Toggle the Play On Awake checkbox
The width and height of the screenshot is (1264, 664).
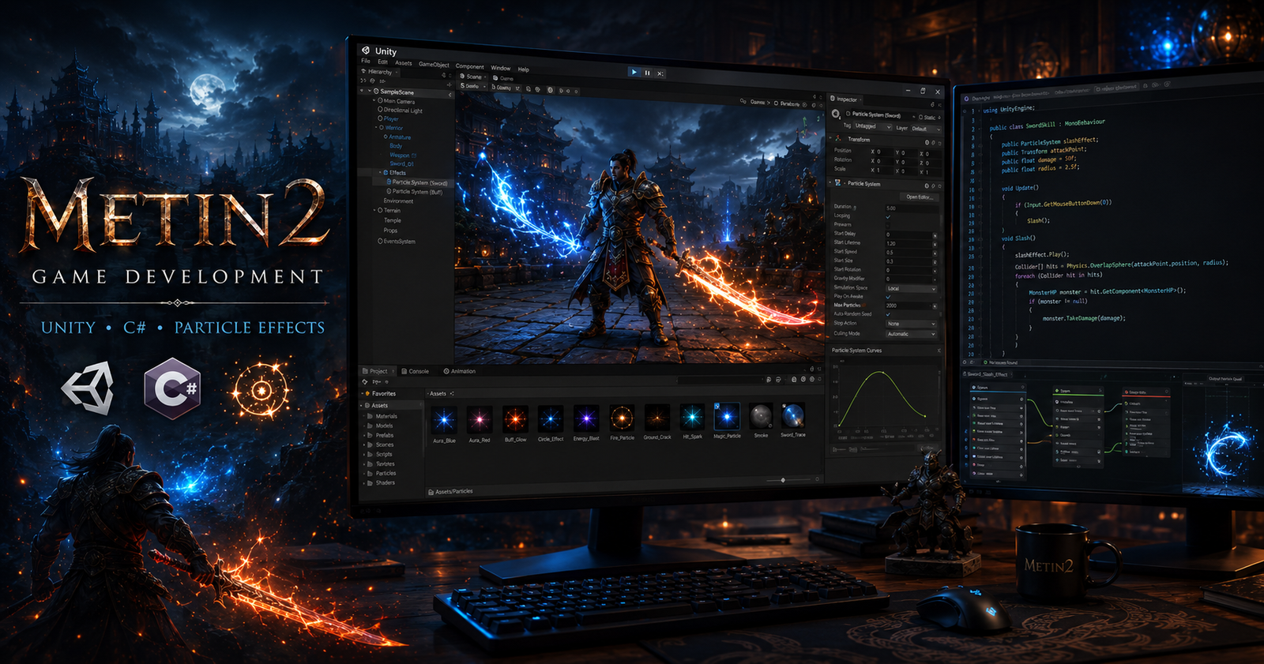[x=888, y=297]
